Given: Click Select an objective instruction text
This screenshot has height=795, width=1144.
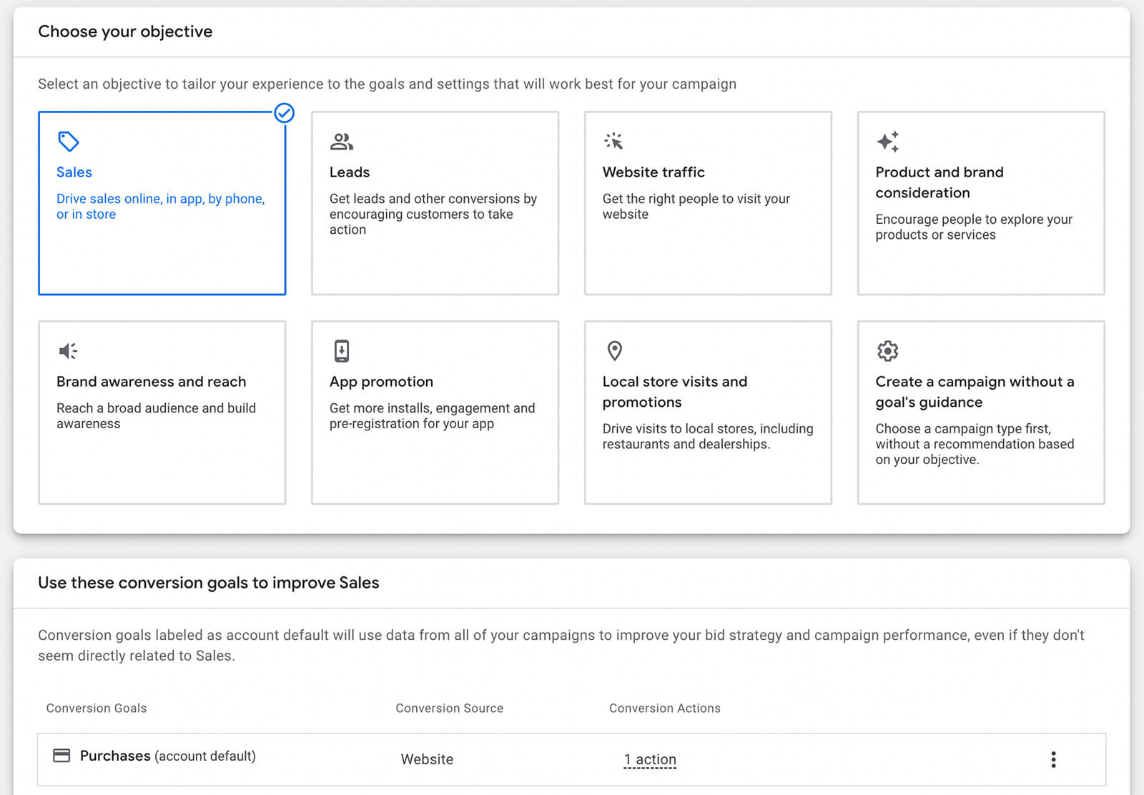Looking at the screenshot, I should pyautogui.click(x=387, y=84).
